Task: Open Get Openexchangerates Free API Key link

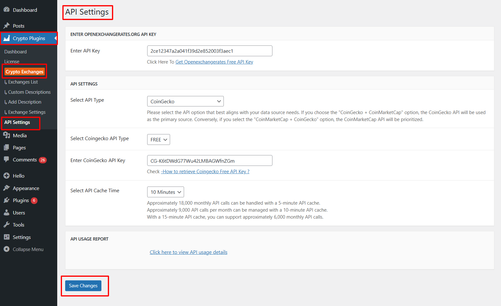Action: [214, 62]
